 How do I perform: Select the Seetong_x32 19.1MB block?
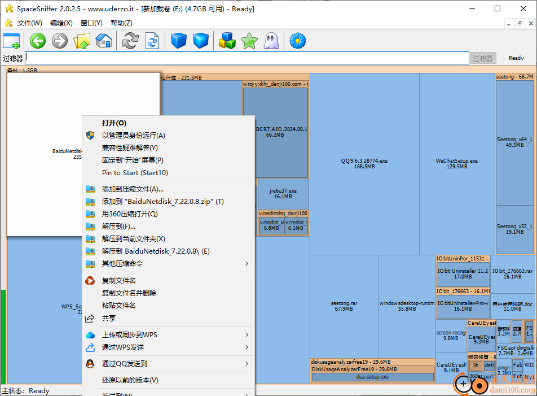[x=515, y=229]
